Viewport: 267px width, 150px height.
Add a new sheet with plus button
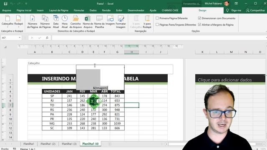[110, 144]
